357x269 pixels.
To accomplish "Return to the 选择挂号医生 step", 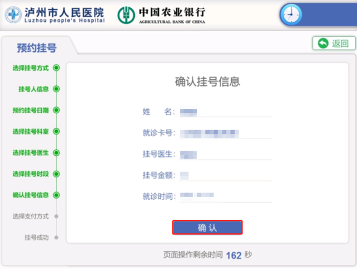I will pyautogui.click(x=31, y=152).
